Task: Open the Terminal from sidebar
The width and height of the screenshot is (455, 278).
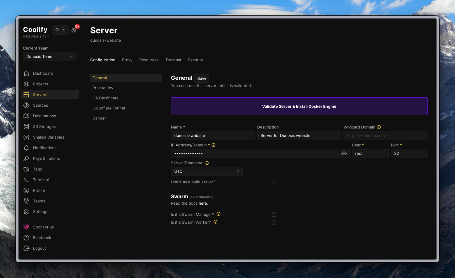Action: click(x=41, y=180)
